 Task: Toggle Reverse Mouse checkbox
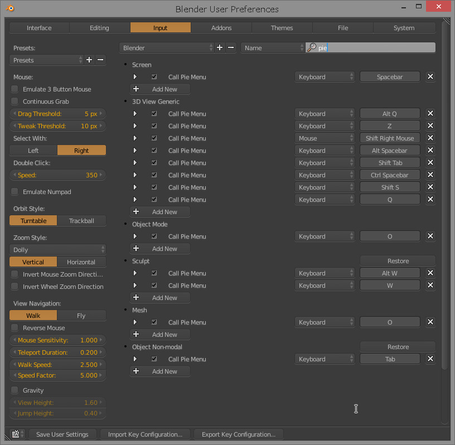point(14,328)
